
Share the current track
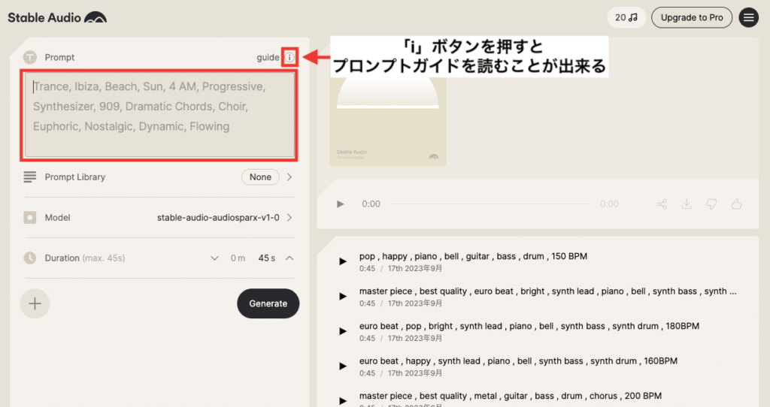[x=662, y=204]
